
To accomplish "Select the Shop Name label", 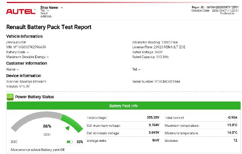I will coord(50,8).
